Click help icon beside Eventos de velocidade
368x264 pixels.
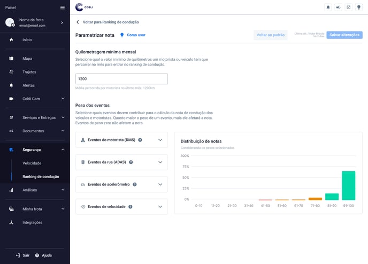point(131,206)
